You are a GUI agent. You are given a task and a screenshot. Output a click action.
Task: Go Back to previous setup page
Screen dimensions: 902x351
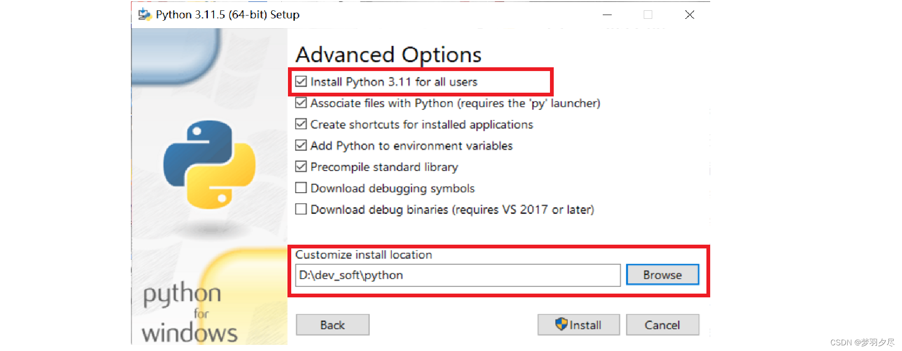(x=333, y=325)
